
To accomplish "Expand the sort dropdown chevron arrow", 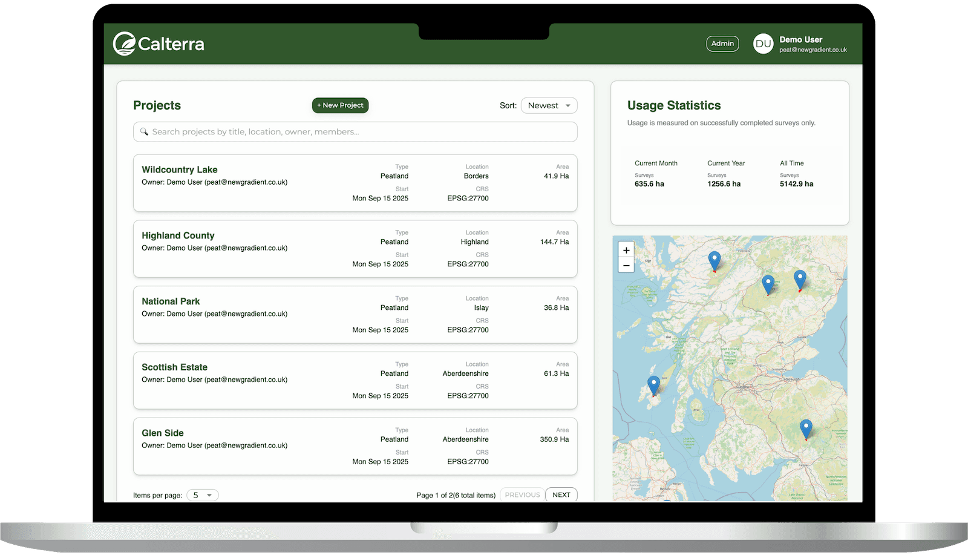I will coord(567,105).
